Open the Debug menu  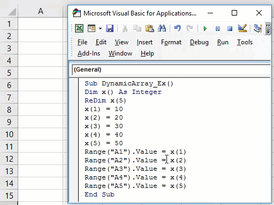tap(199, 42)
